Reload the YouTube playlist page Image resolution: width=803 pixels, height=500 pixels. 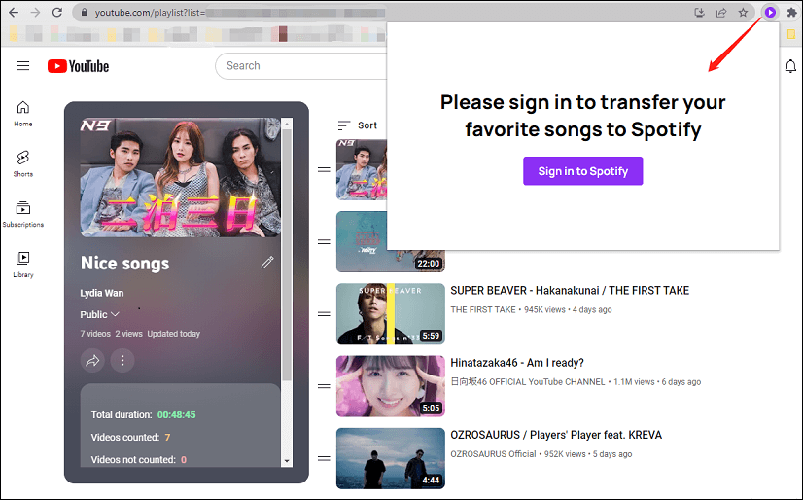57,13
